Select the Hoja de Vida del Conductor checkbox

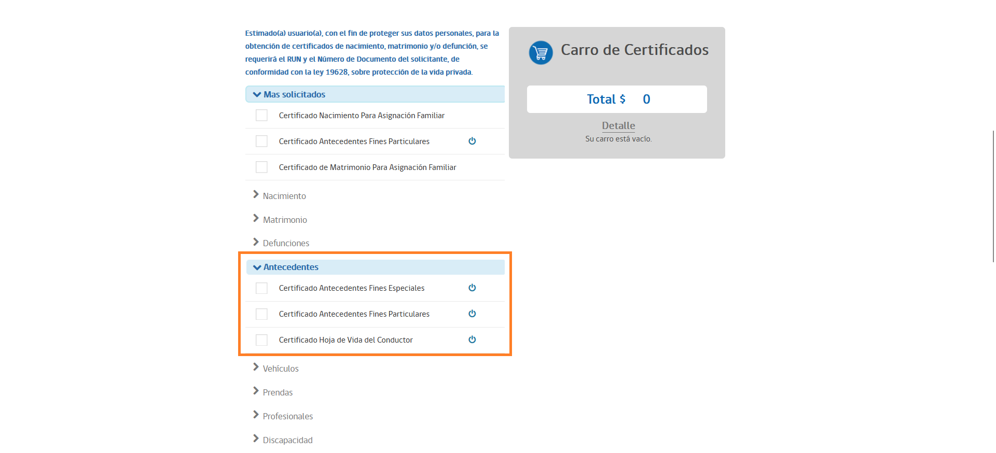[x=261, y=340]
